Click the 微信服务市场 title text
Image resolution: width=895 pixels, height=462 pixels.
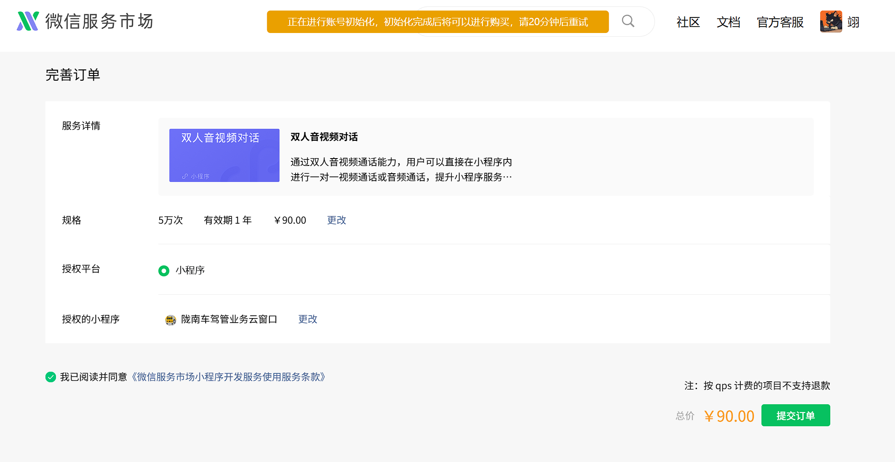click(99, 21)
